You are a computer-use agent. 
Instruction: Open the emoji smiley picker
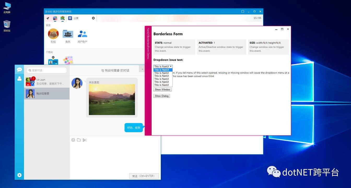(73, 140)
